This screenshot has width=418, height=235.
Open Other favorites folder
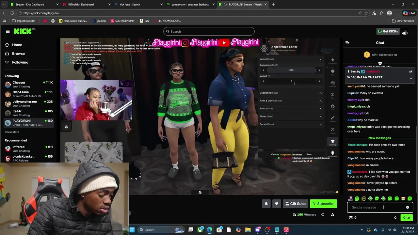[x=403, y=21]
